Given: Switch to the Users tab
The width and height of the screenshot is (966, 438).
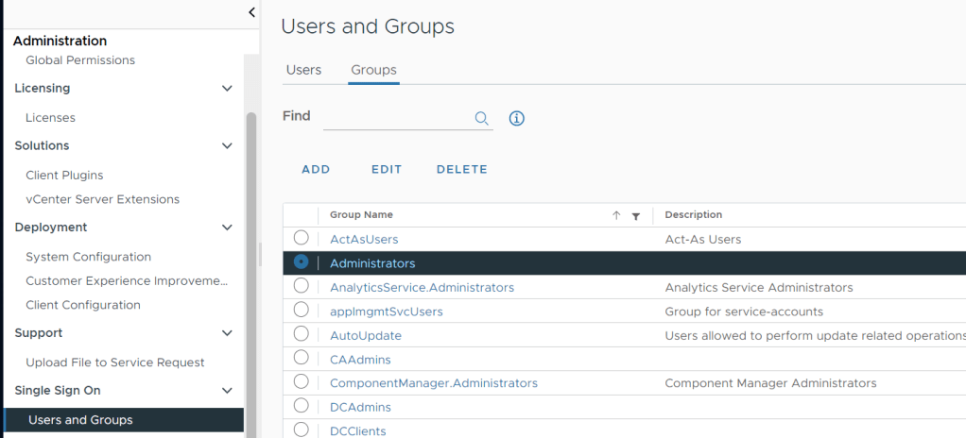Looking at the screenshot, I should (x=303, y=70).
